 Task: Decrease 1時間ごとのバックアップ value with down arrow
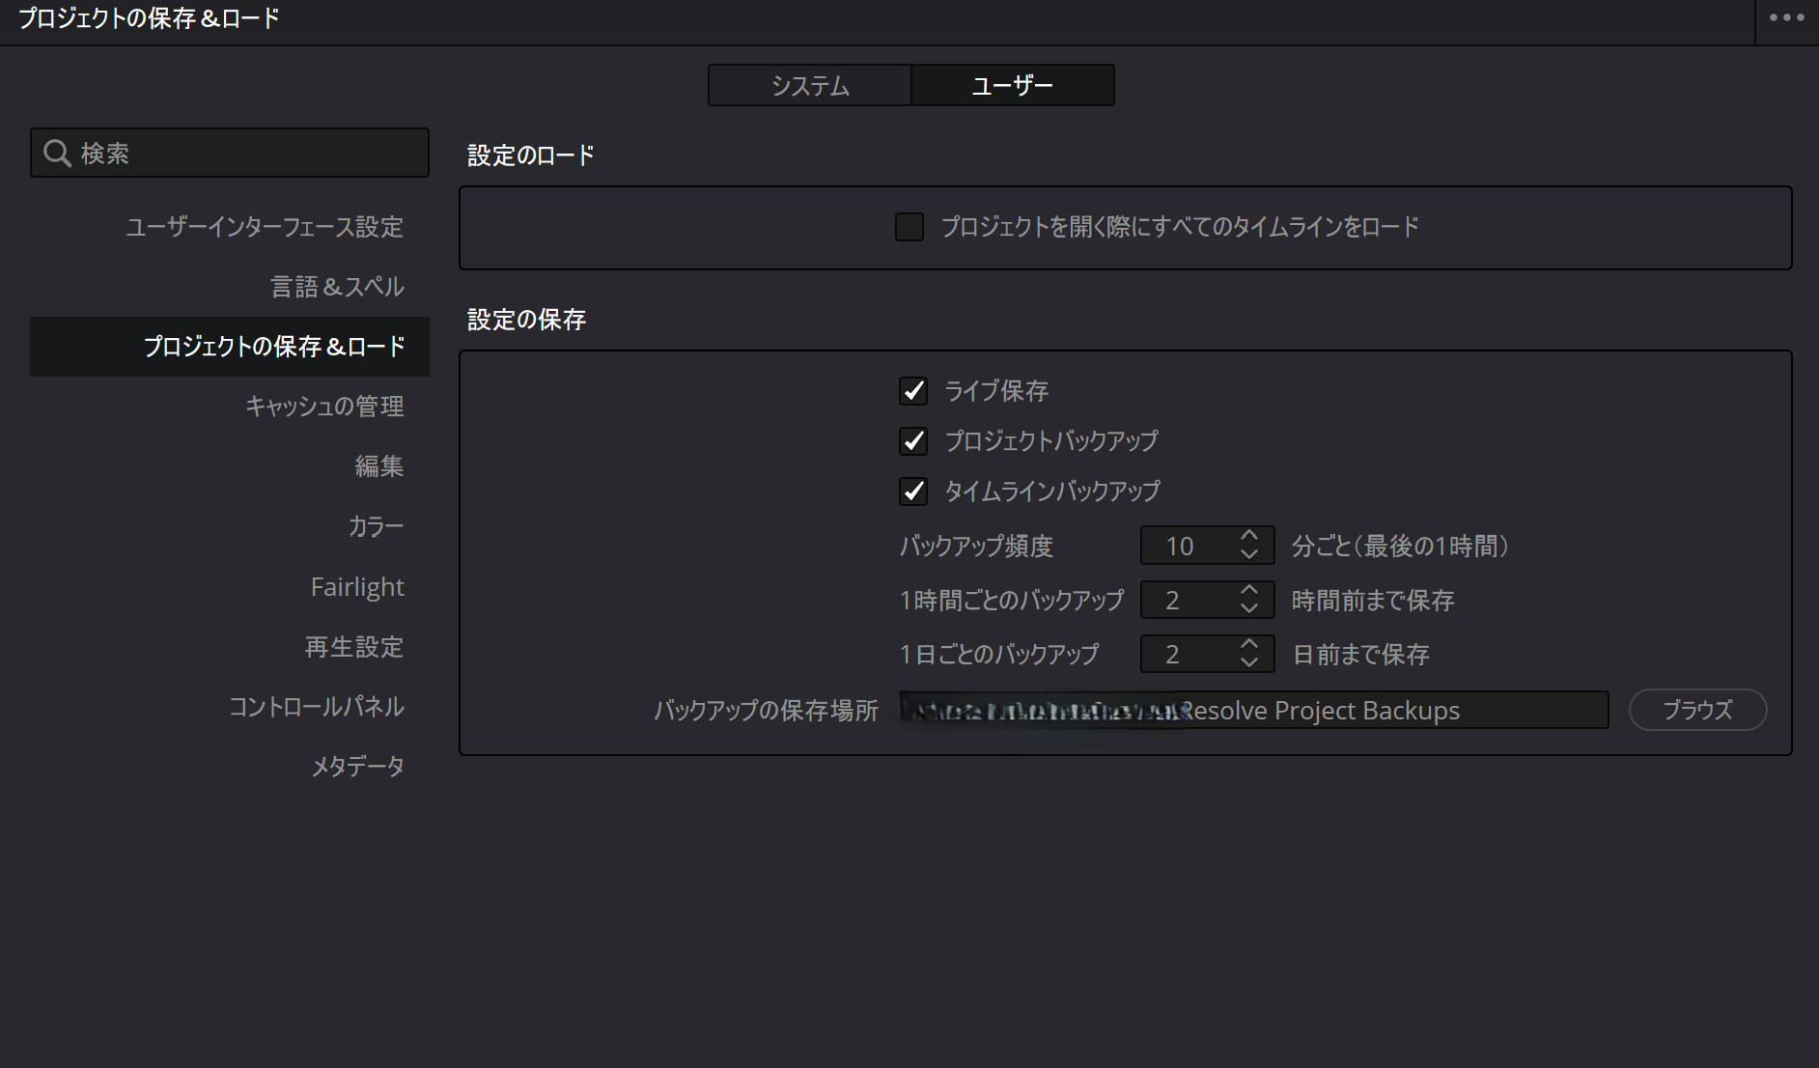pyautogui.click(x=1249, y=609)
